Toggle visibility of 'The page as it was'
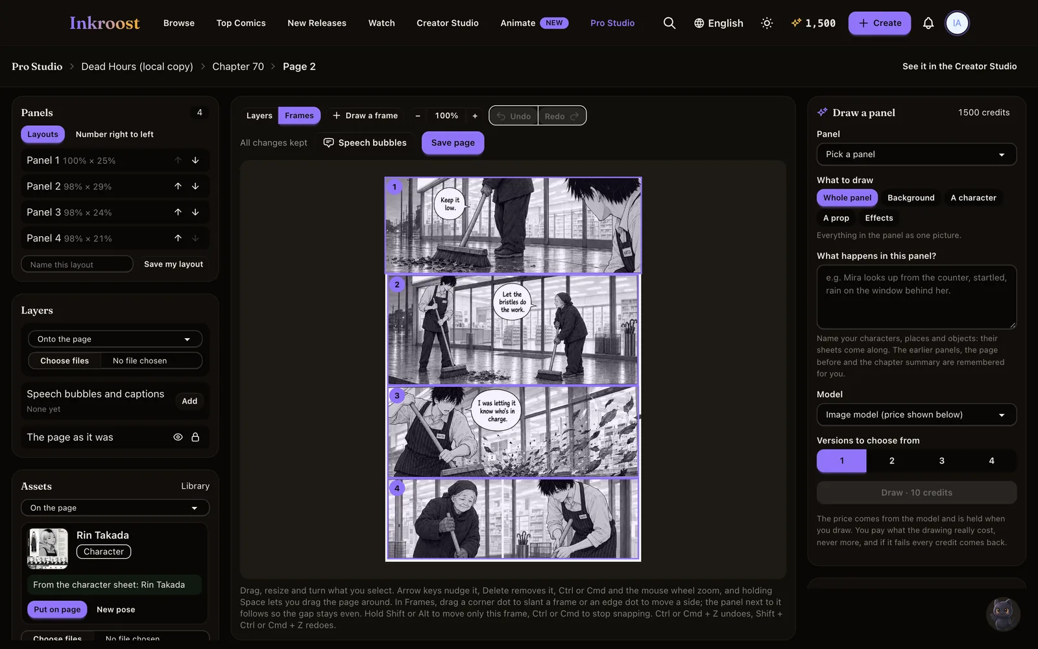Screen dimensions: 1038x649 pos(178,437)
